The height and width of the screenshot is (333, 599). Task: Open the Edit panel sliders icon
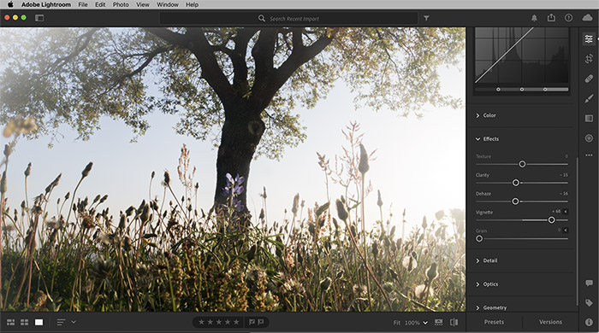coord(589,39)
